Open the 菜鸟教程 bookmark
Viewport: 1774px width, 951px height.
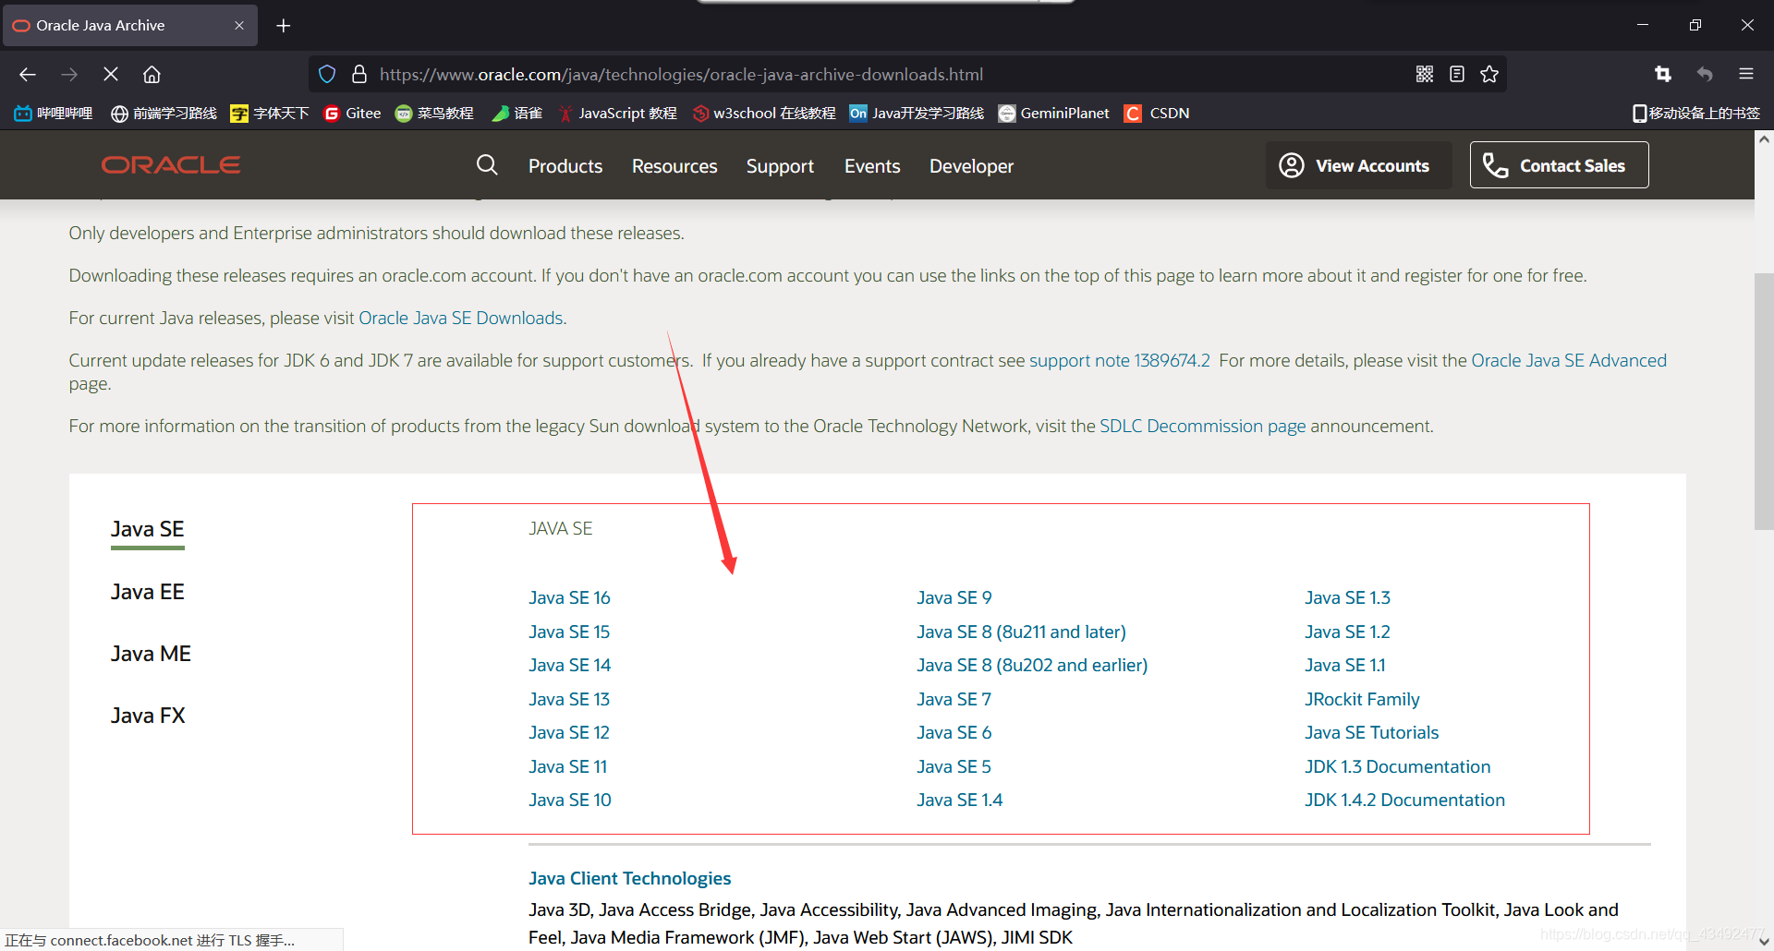coord(434,113)
